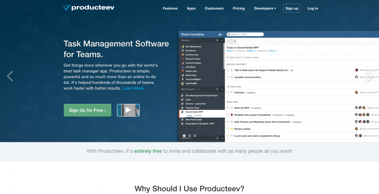Viewport: 379px width, 194px height.
Task: Click the Producteev logo
Action: (88, 8)
